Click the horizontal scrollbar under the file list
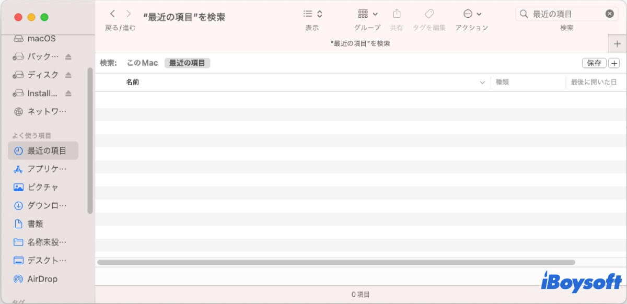 (335, 262)
